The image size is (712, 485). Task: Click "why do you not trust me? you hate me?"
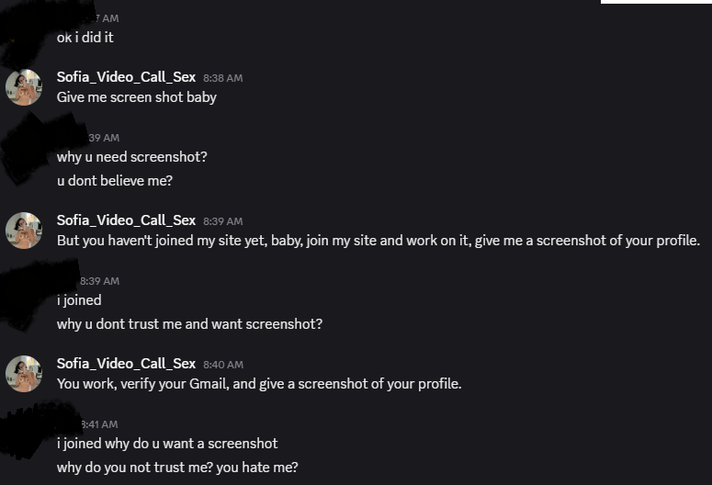click(177, 468)
